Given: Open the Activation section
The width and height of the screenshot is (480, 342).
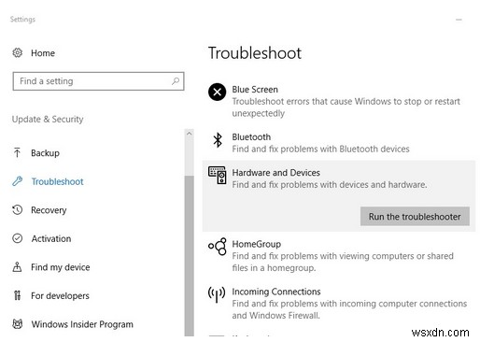Looking at the screenshot, I should tap(51, 238).
